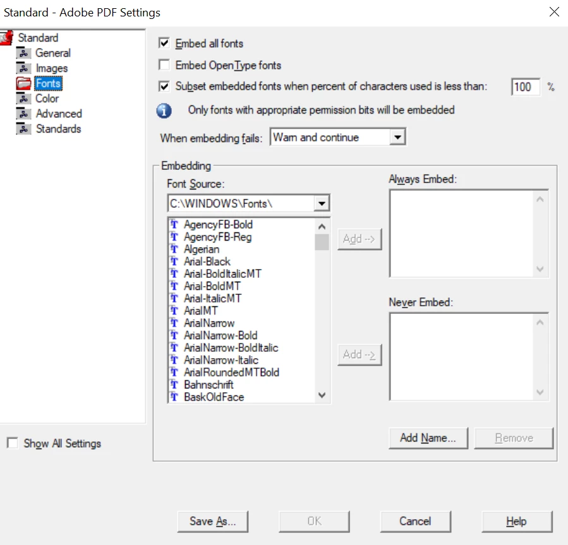
Task: Select Arial-Black in the font list
Action: pyautogui.click(x=207, y=261)
